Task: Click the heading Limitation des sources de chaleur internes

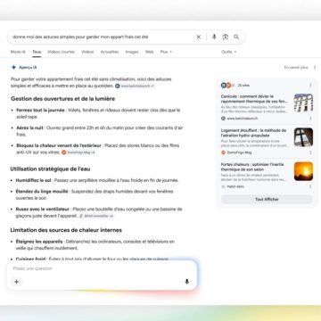Action: tap(66, 230)
